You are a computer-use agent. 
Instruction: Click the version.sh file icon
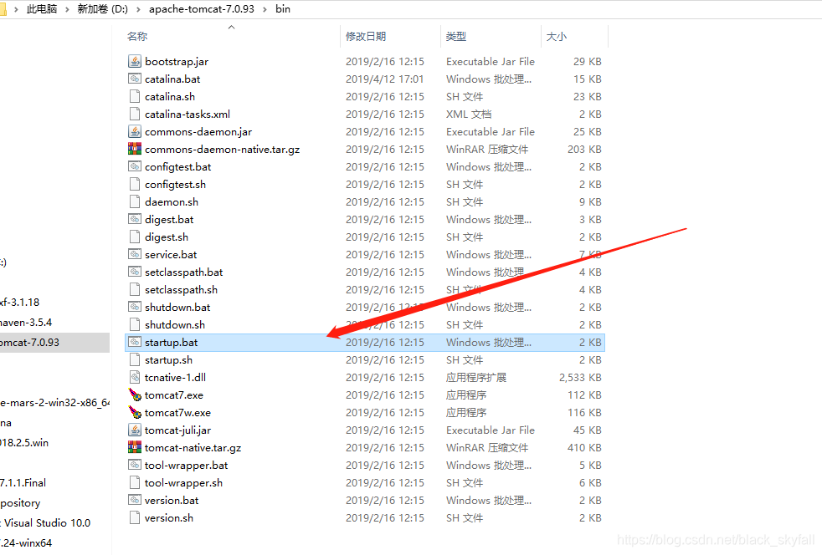[135, 518]
